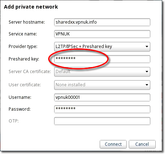Click the Server CA certificate dropdown arrow

147,72
